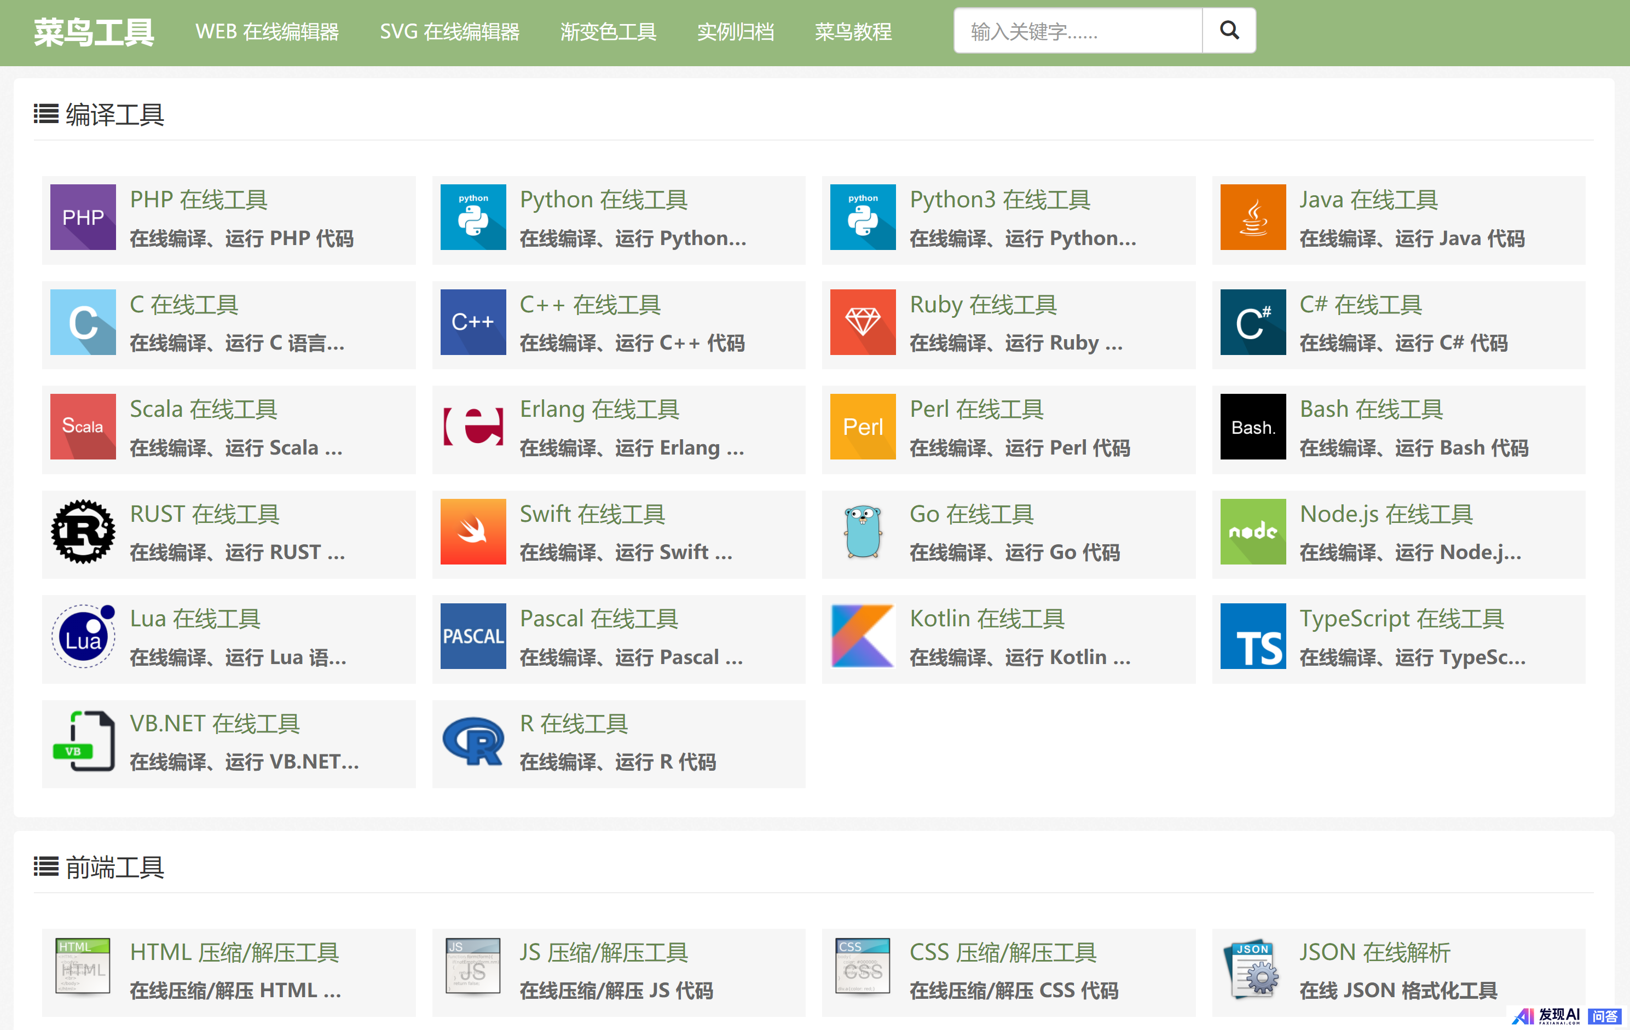Click the PASCAL blue icon
The image size is (1630, 1030).
pyautogui.click(x=472, y=636)
